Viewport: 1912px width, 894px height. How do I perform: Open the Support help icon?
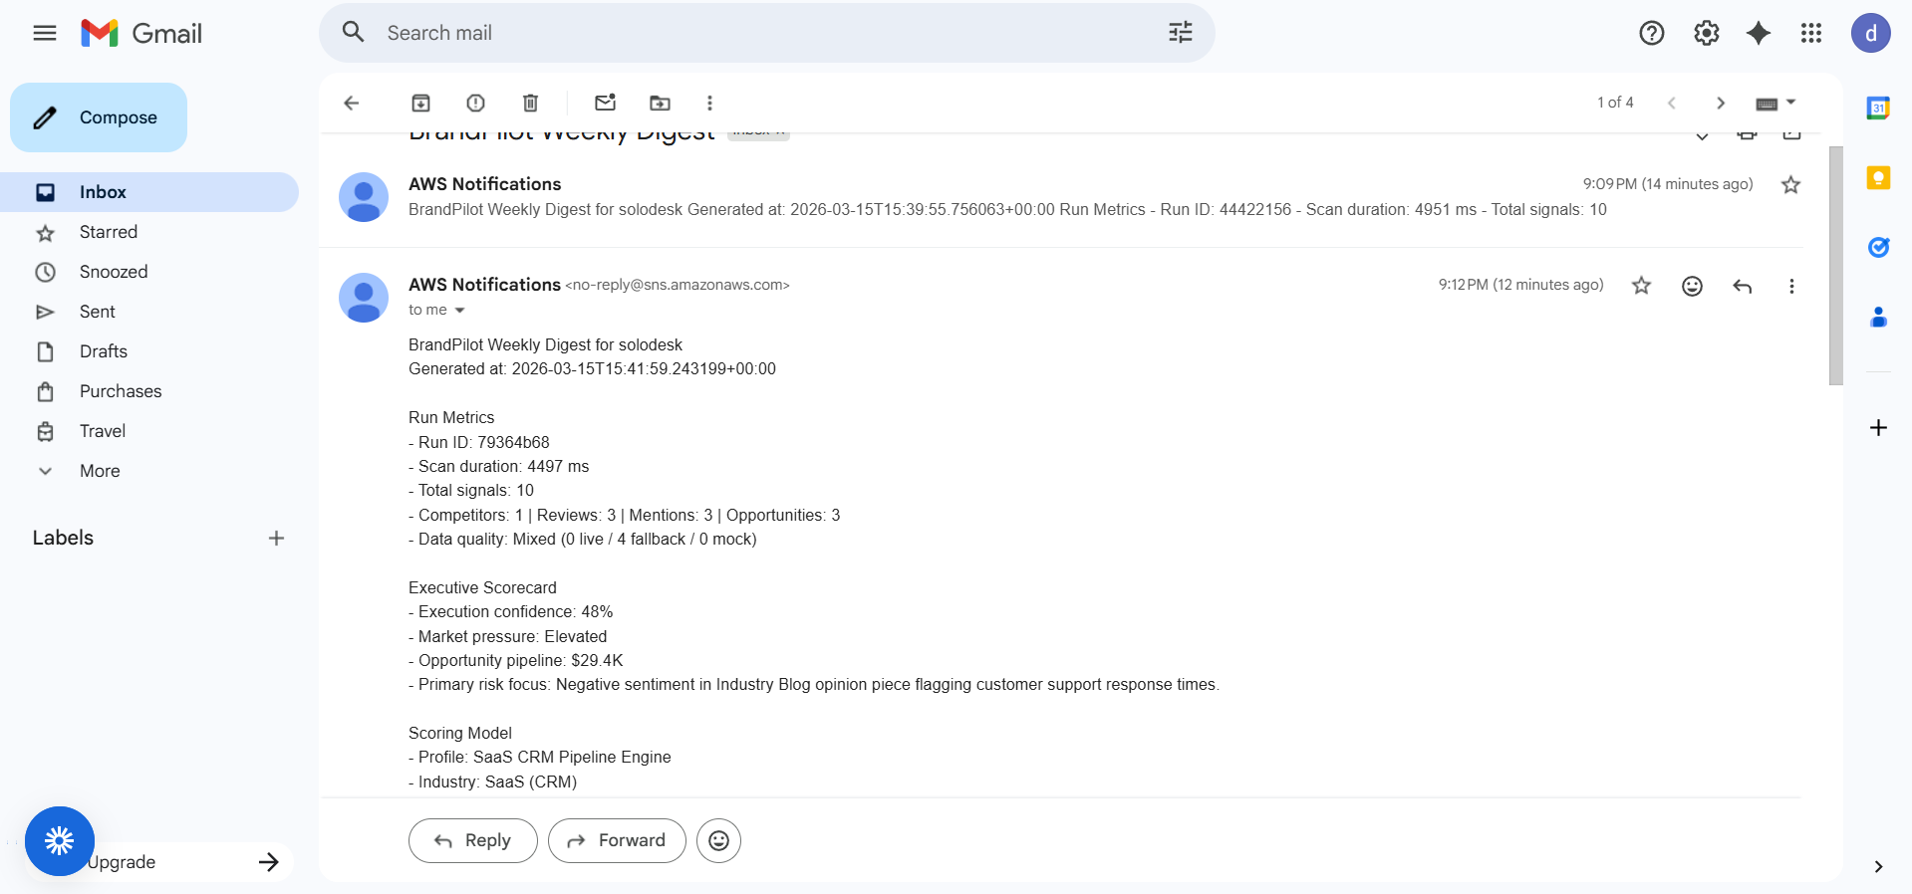coord(1651,33)
